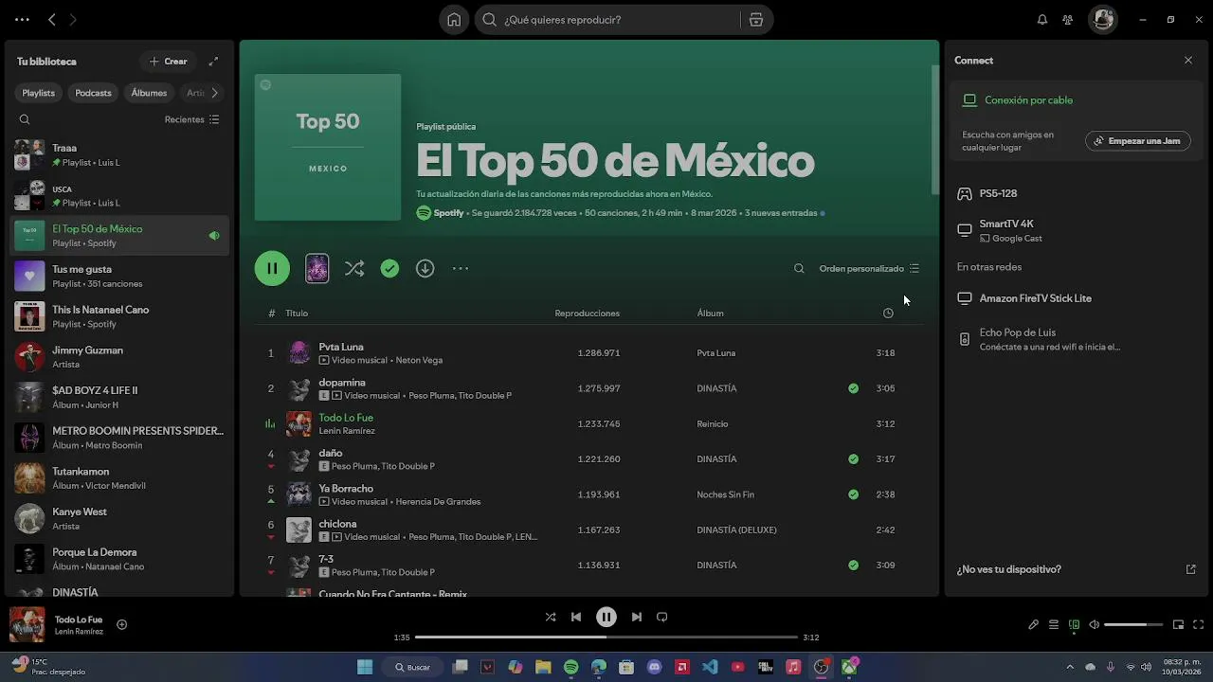Image resolution: width=1213 pixels, height=682 pixels.
Task: Toggle saved checkmark for the playlist
Action: (x=389, y=269)
